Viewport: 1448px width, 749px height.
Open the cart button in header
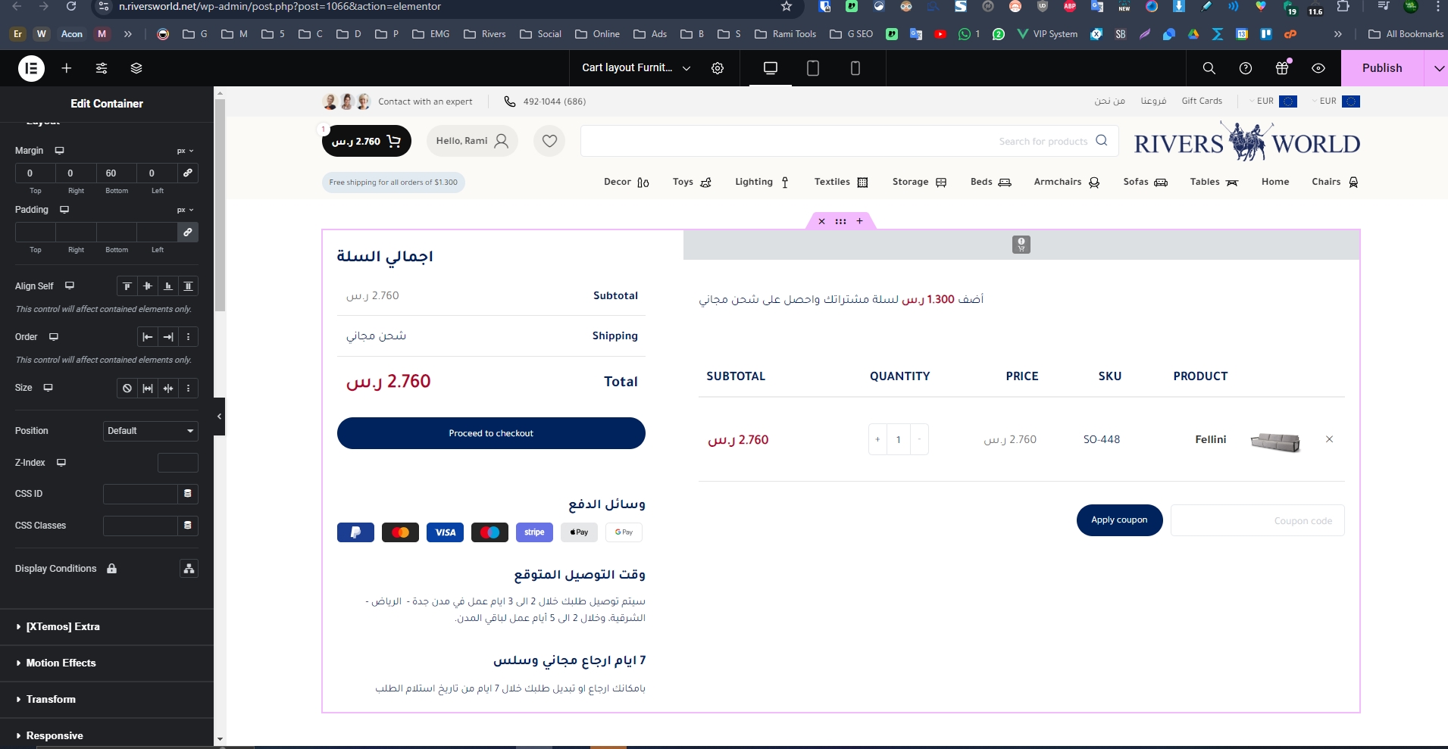366,141
